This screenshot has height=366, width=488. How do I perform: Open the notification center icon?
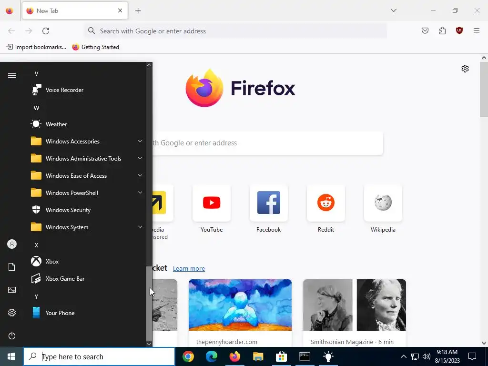coord(472,356)
